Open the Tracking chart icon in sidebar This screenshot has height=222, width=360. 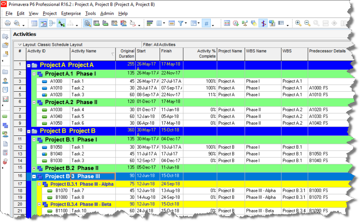pyautogui.click(x=5, y=99)
